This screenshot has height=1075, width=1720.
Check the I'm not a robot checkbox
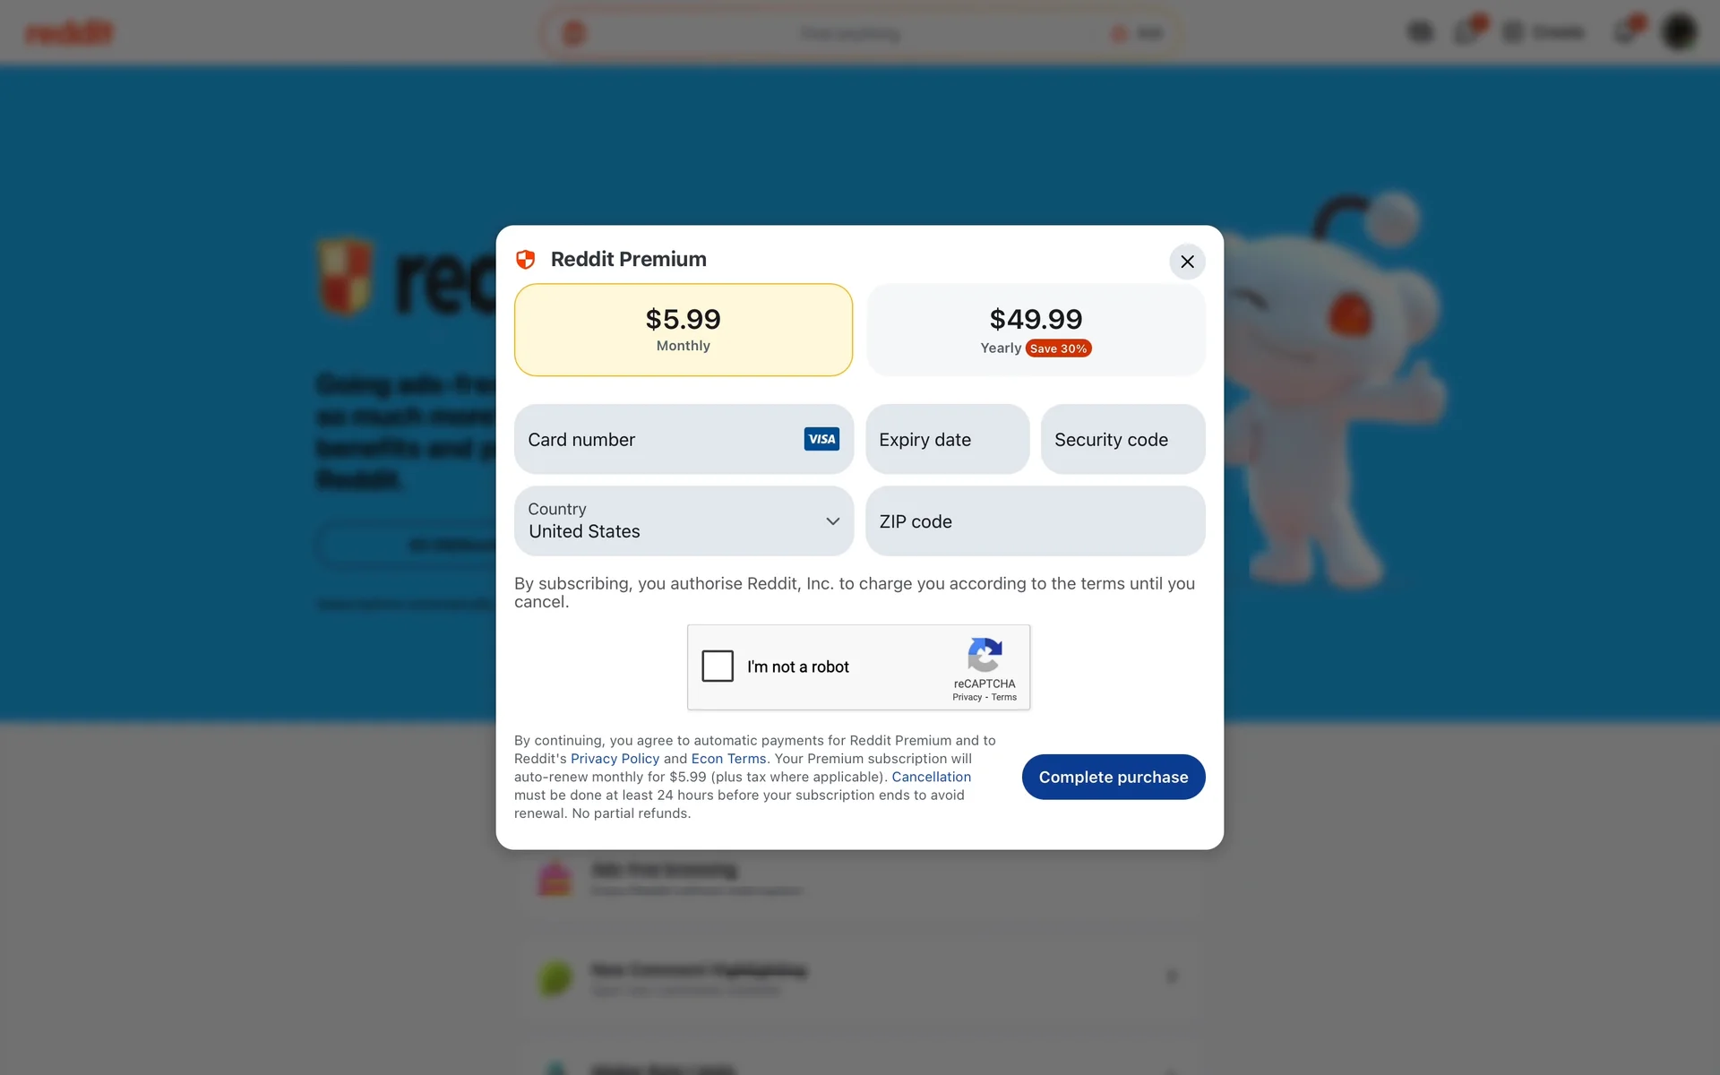coord(718,666)
